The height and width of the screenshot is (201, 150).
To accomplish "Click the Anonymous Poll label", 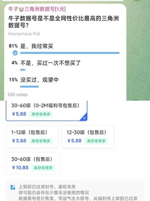I will (24, 34).
